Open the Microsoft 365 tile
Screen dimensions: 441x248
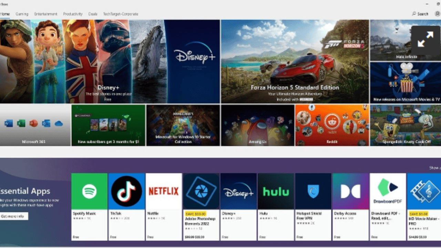[35, 125]
